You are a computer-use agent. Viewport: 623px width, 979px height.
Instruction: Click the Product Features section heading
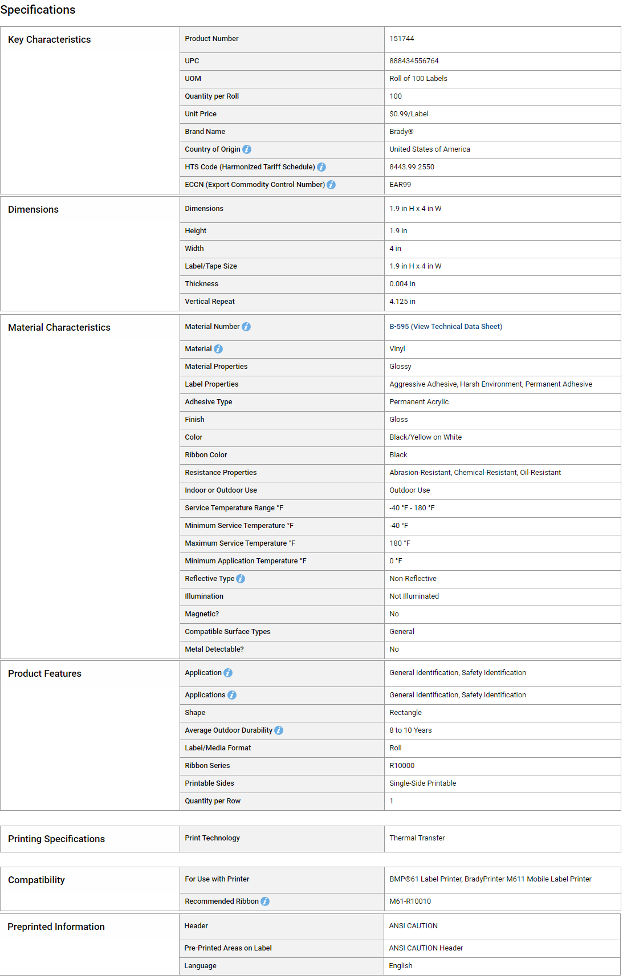tap(44, 673)
